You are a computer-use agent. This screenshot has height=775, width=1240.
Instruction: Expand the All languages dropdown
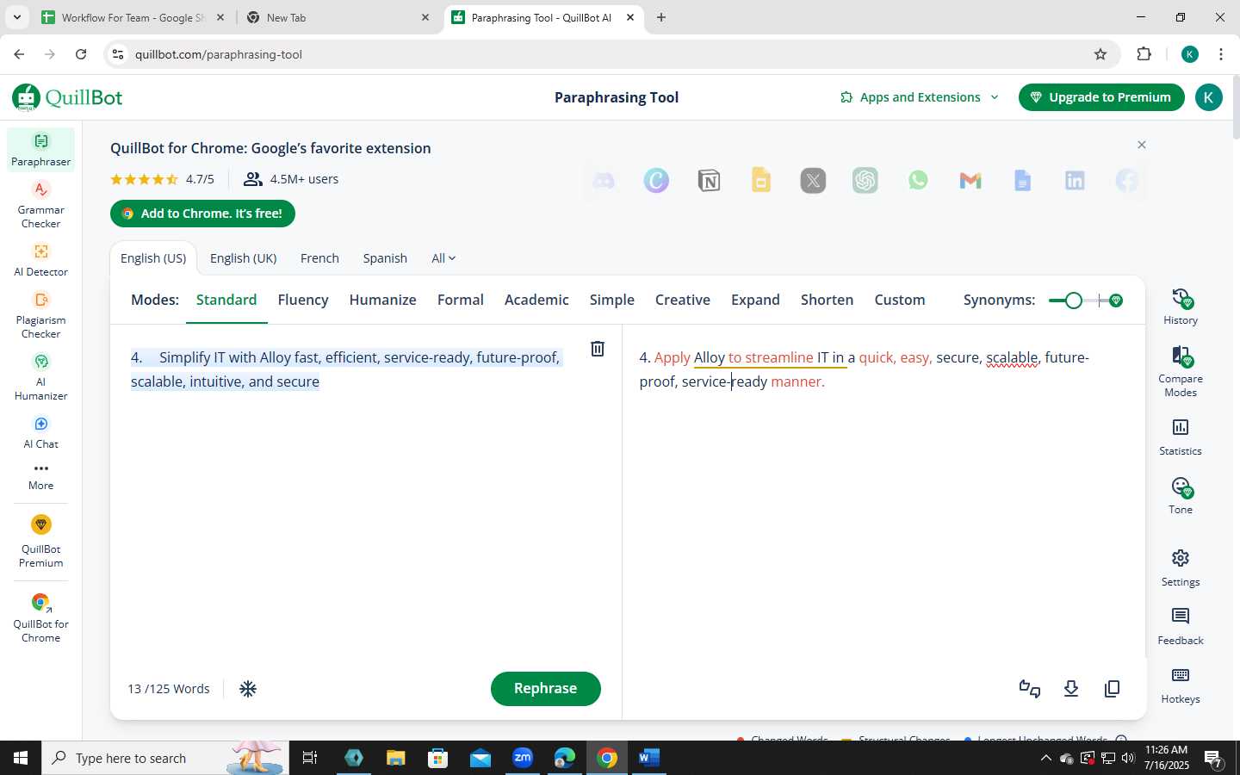[443, 258]
